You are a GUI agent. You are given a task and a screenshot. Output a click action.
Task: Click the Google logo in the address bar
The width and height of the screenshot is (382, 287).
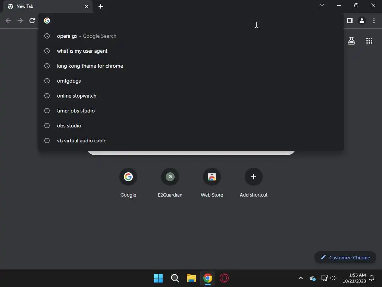[47, 21]
